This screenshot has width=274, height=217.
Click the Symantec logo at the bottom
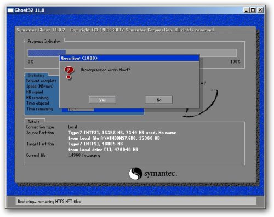pos(153,174)
